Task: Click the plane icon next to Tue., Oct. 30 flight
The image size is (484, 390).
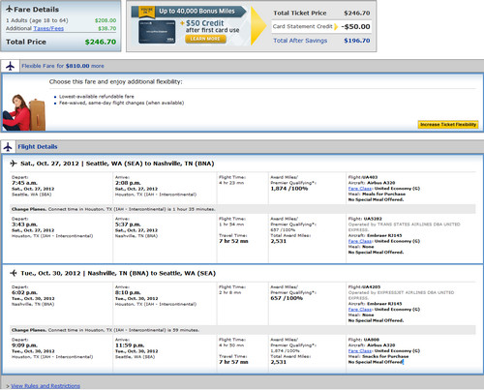Action: pyautogui.click(x=14, y=273)
